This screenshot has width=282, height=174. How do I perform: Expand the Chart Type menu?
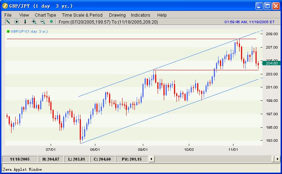tap(45, 15)
